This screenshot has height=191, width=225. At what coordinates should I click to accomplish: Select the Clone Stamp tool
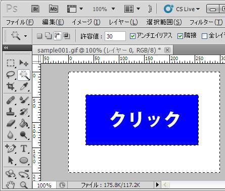(11, 112)
